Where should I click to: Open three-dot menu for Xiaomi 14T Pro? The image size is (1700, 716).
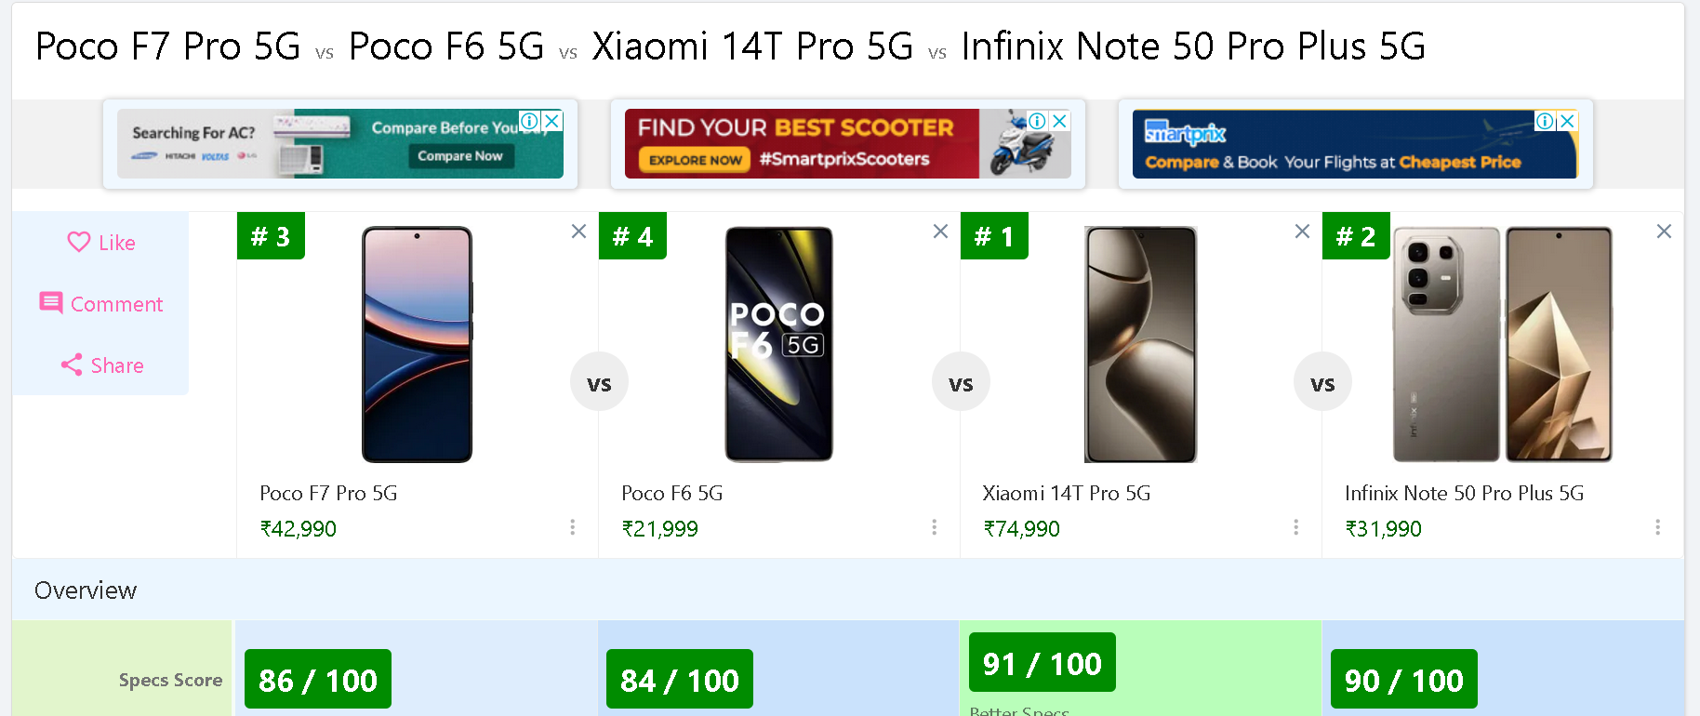[1295, 527]
